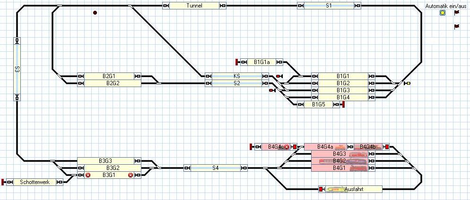Switch the turnout at top-left above B2G1

(59, 6)
